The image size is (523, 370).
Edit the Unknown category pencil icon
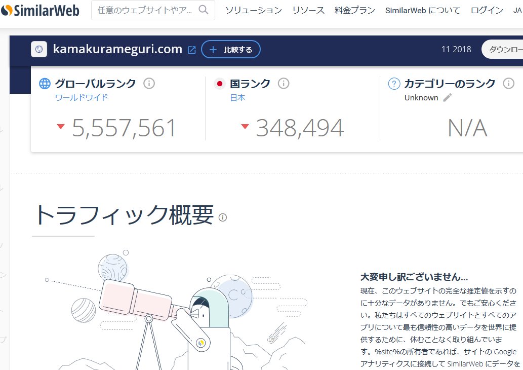point(447,97)
